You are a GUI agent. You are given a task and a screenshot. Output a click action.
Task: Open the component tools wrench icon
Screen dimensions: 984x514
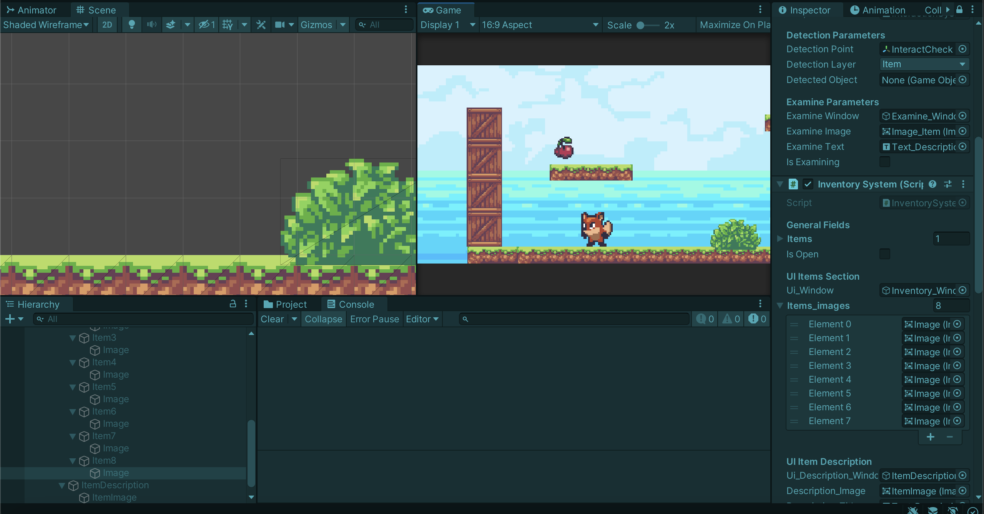pyautogui.click(x=261, y=25)
